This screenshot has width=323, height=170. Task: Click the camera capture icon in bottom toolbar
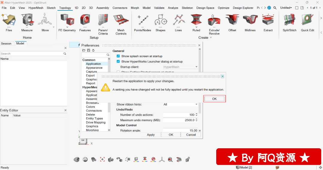tap(111, 159)
